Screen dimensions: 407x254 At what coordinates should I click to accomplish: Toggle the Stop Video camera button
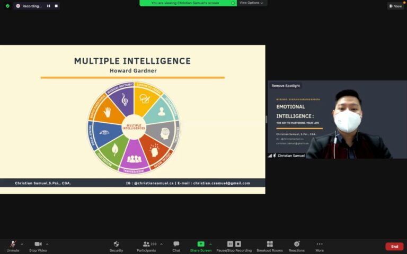[x=38, y=245]
